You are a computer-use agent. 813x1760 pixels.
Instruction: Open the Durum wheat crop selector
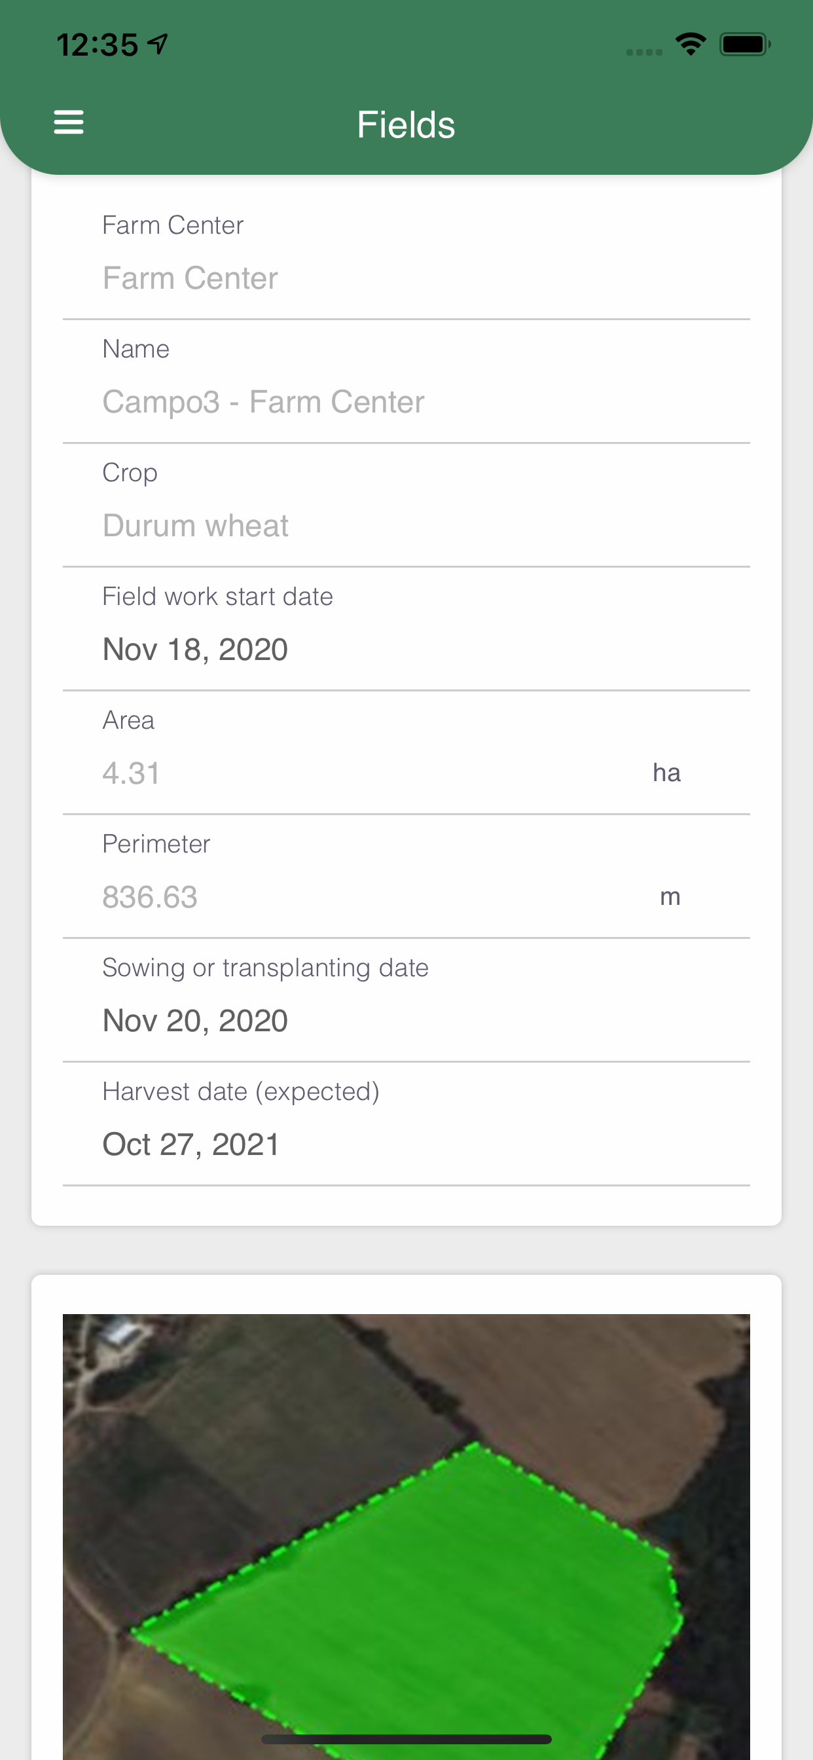click(406, 505)
